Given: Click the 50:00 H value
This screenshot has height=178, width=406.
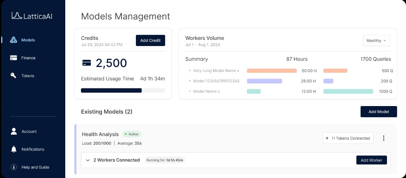Looking at the screenshot, I should [309, 71].
